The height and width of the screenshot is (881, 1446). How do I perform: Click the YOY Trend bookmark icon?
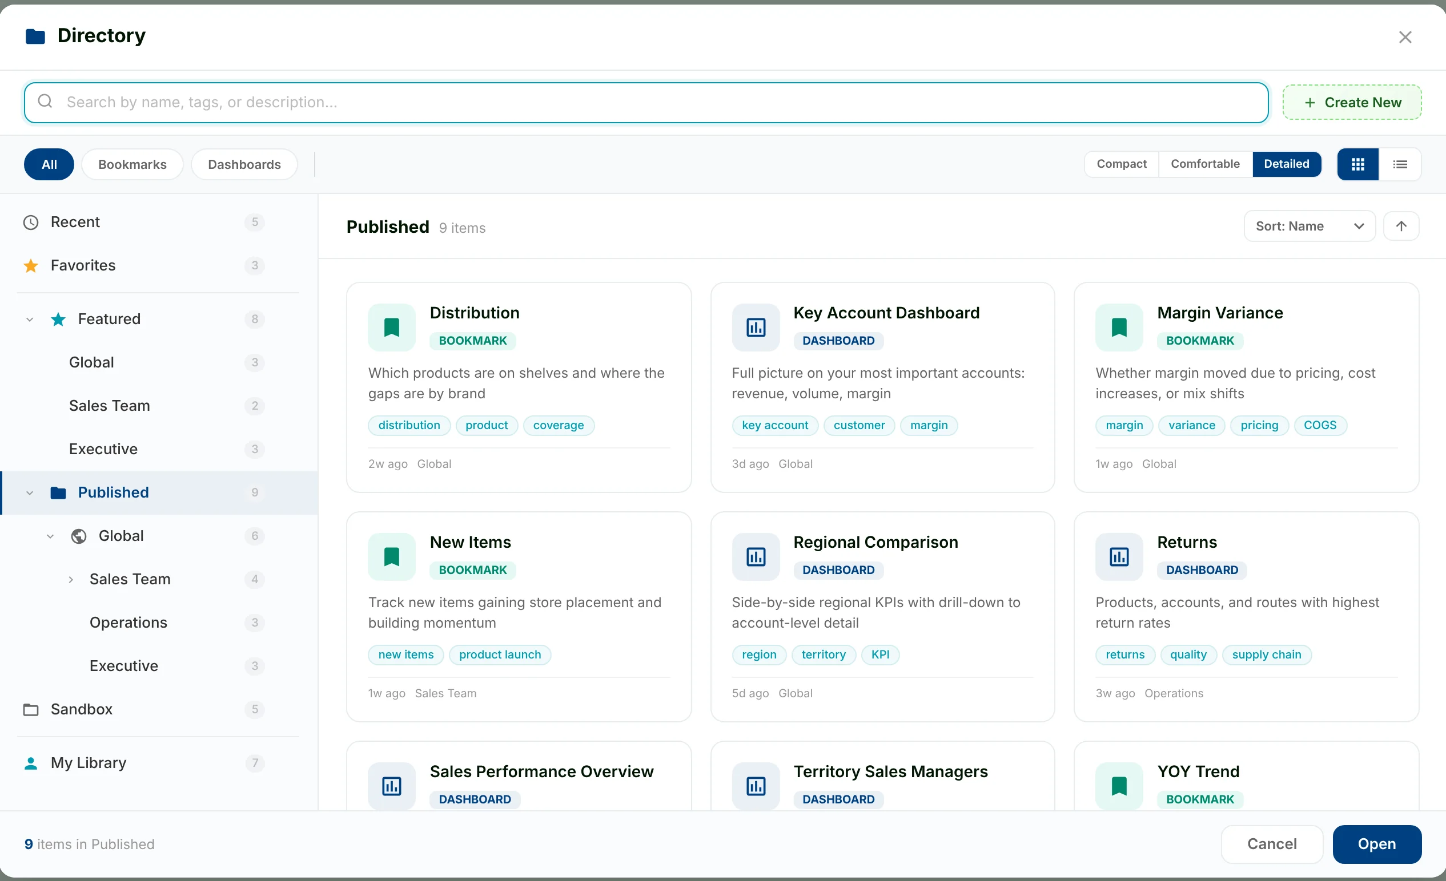pyautogui.click(x=1119, y=786)
